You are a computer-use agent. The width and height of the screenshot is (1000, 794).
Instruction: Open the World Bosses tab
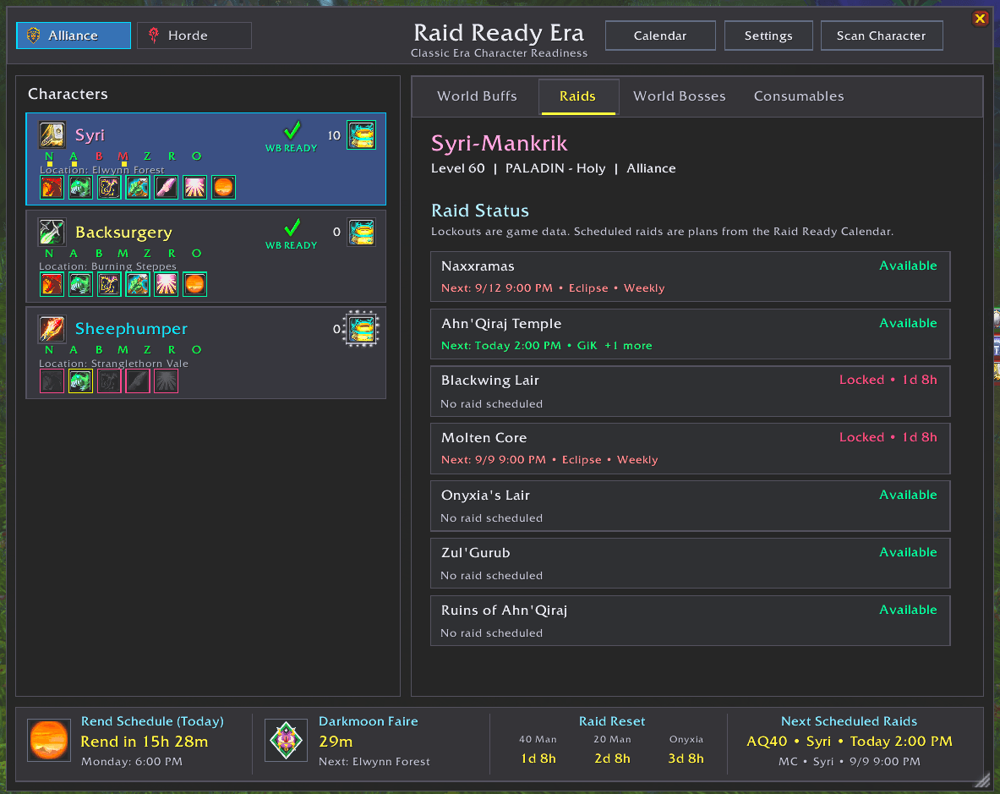pyautogui.click(x=680, y=96)
